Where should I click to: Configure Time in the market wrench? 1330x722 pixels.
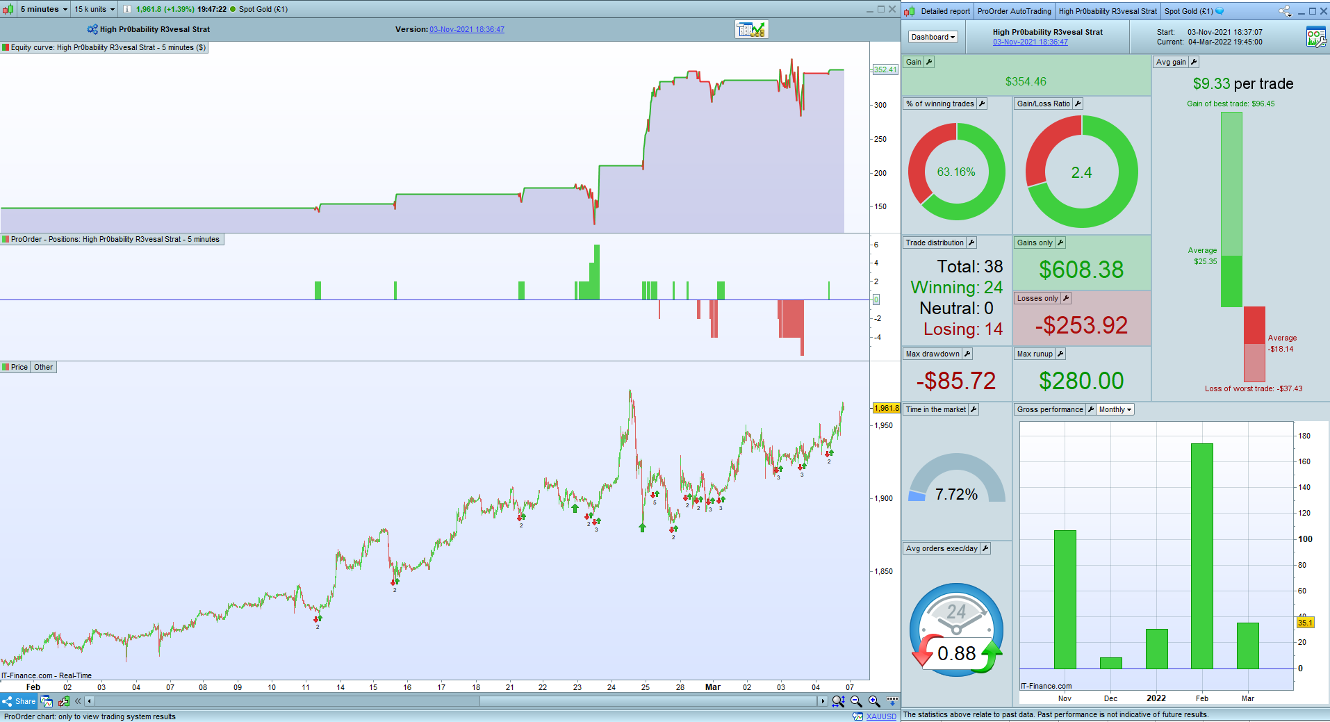click(974, 409)
